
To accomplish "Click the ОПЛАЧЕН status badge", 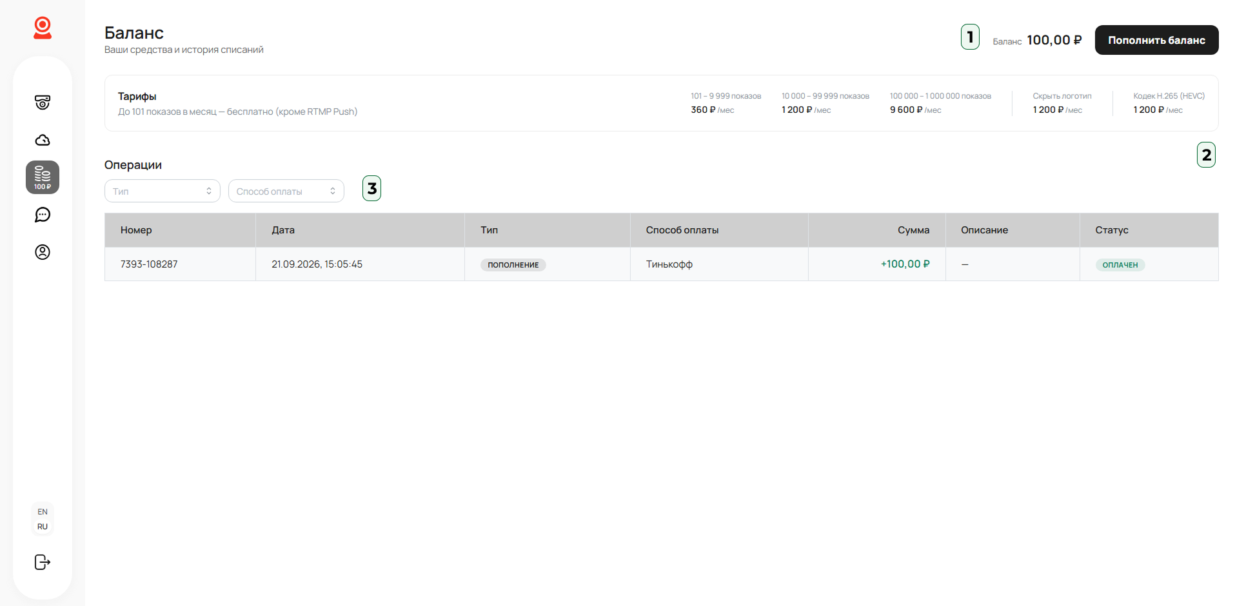I will (1120, 265).
